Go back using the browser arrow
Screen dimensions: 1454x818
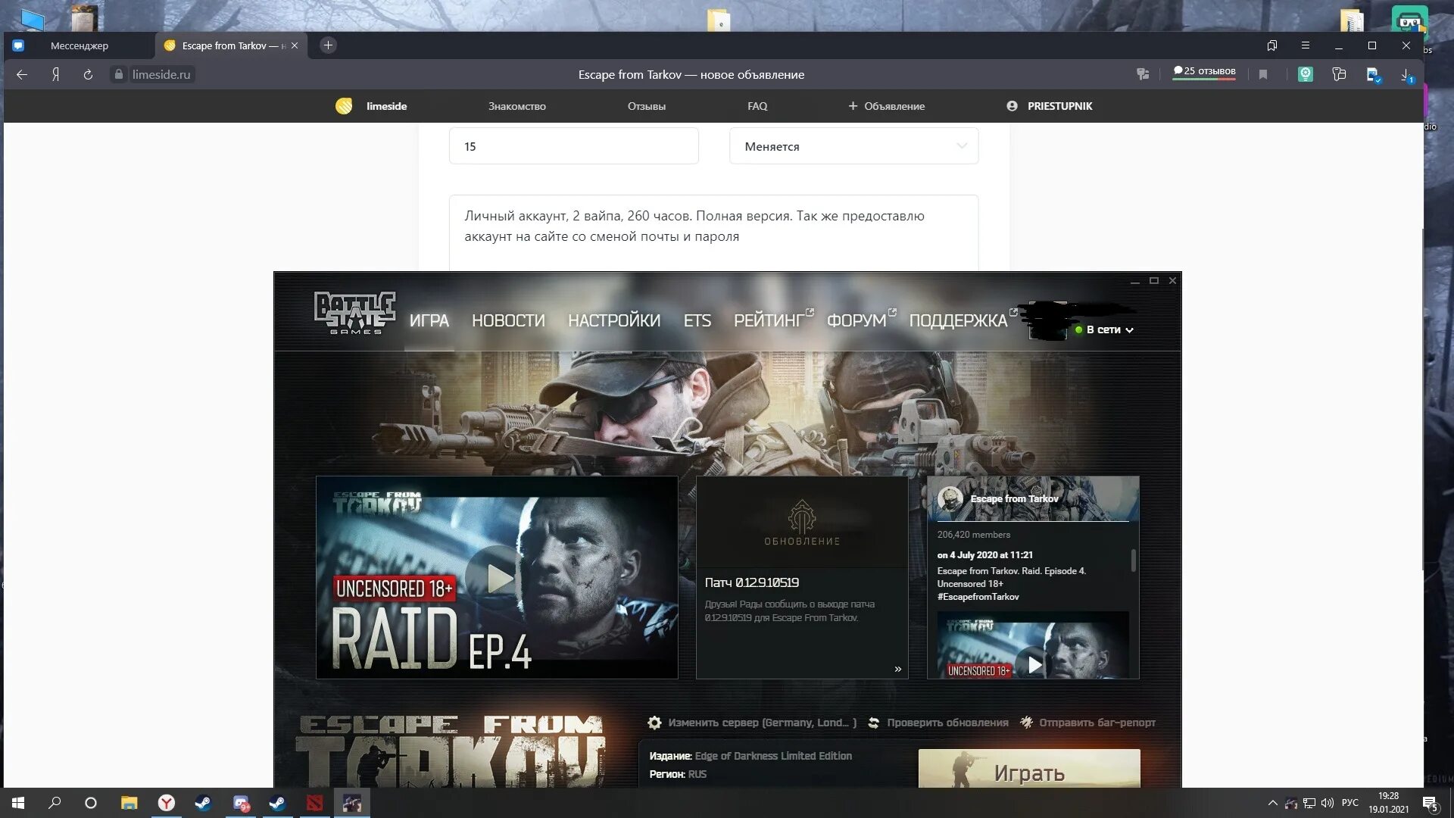click(22, 74)
